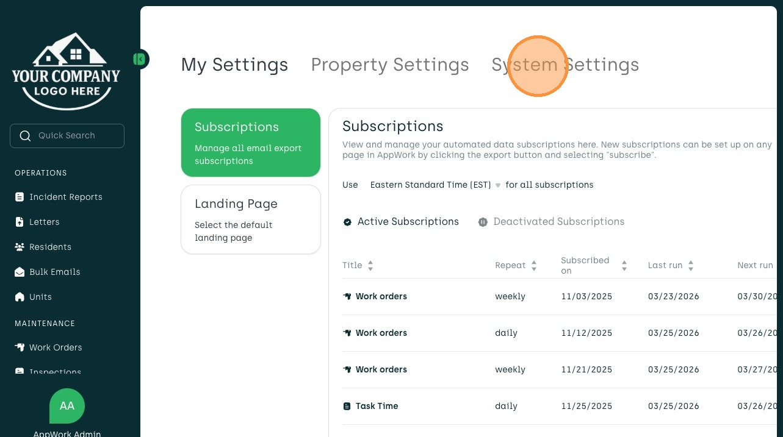Sort by Last run column
This screenshot has height=437, width=783.
[690, 266]
